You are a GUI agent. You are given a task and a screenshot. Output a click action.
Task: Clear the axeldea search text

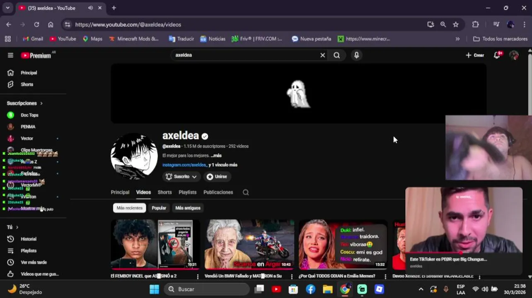click(322, 55)
